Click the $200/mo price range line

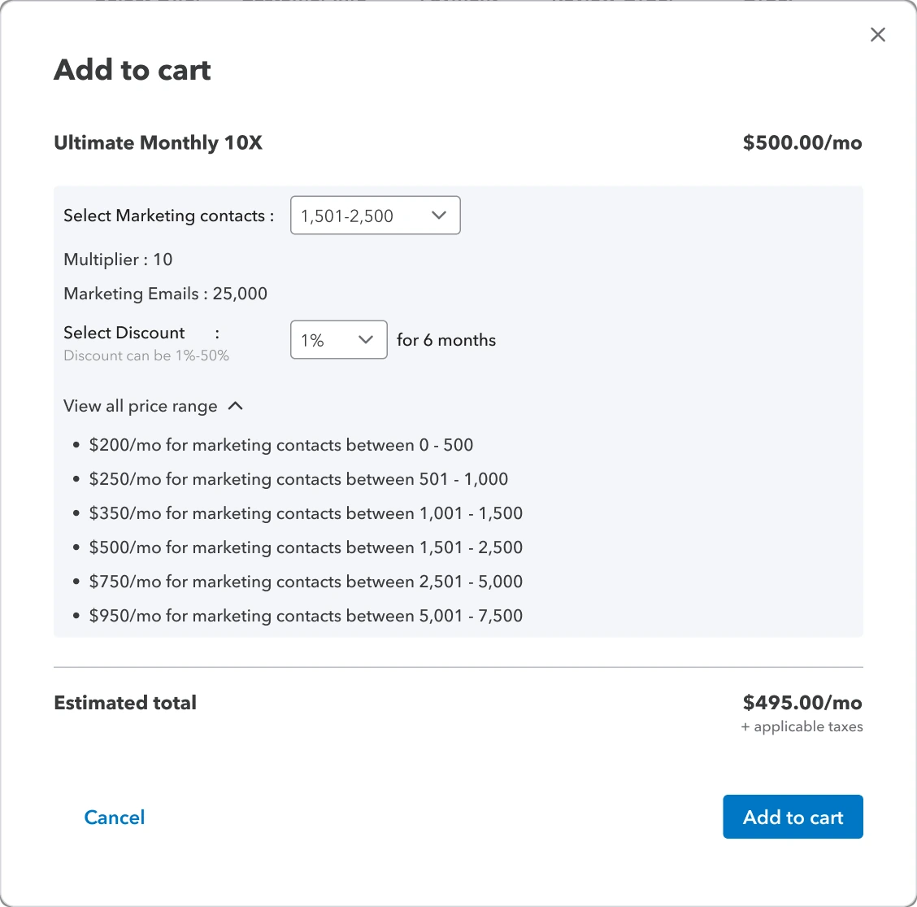(x=280, y=445)
